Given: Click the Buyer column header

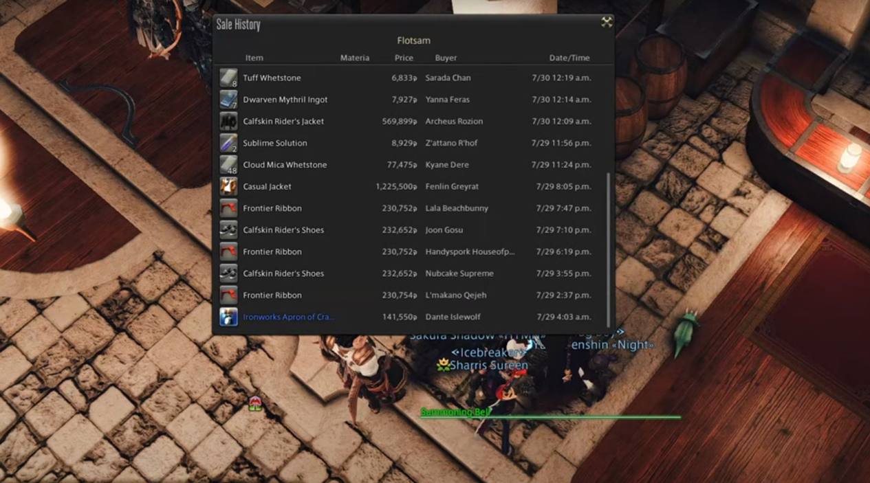Looking at the screenshot, I should [x=446, y=58].
